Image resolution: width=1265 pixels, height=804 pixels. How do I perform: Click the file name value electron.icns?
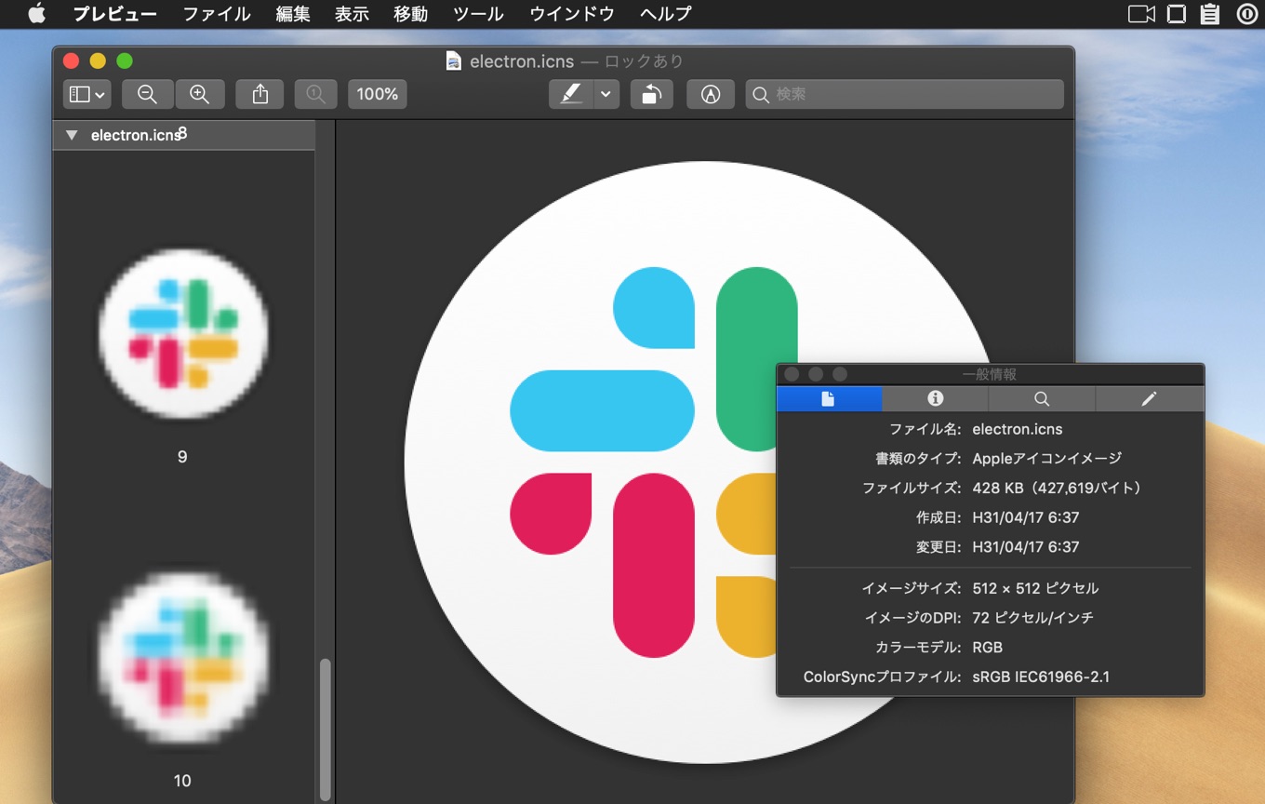point(1017,429)
